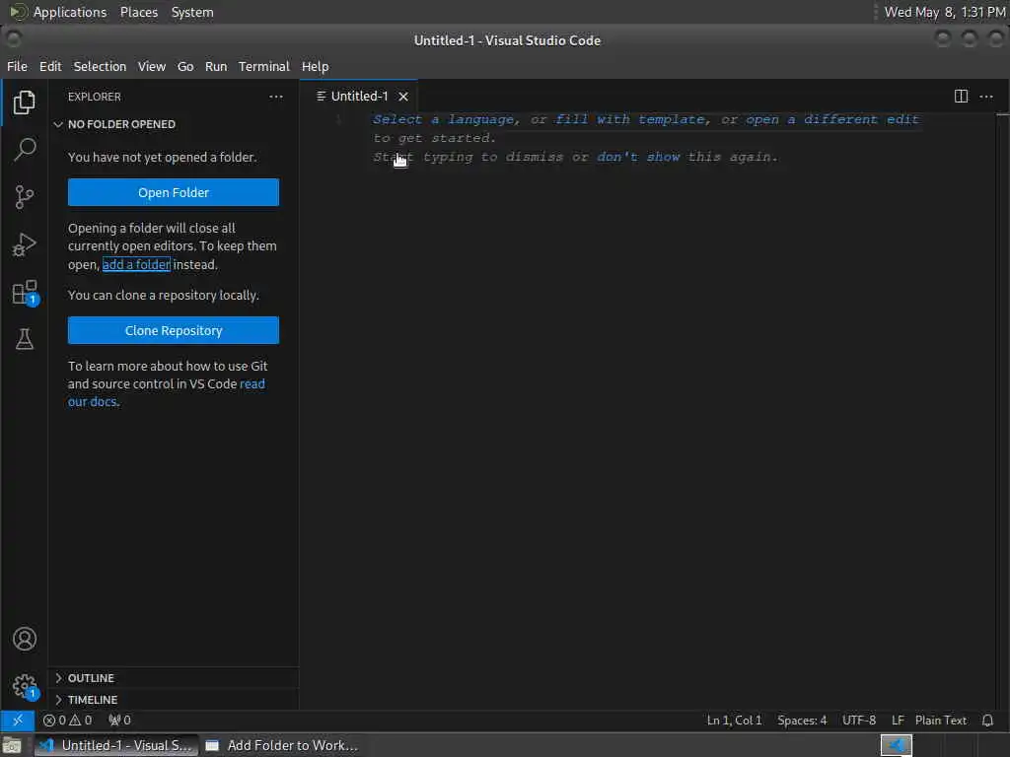Open the Manage gear icon
1010x757 pixels.
click(25, 686)
